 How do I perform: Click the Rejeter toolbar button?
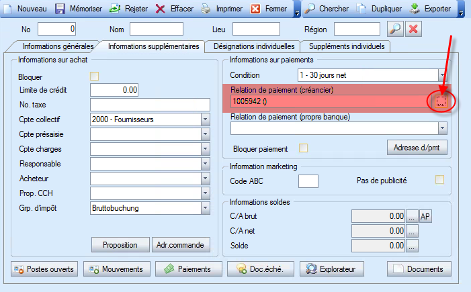[x=128, y=9]
